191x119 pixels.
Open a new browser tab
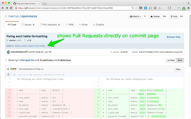click(44, 4)
